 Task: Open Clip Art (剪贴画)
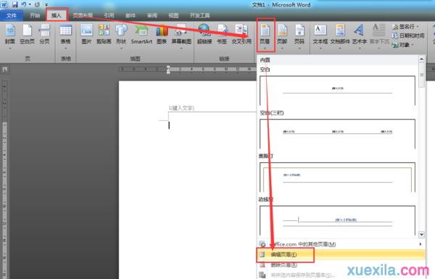(104, 34)
